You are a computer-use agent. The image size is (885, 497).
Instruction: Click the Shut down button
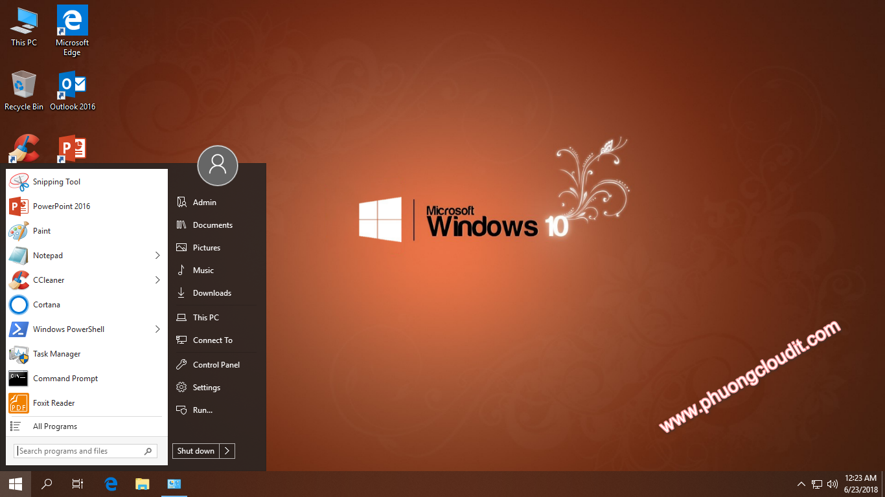pos(195,450)
